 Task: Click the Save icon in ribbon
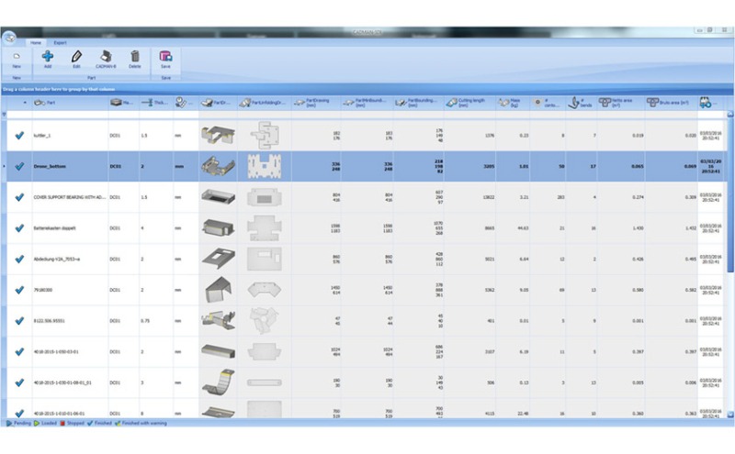[x=165, y=59]
